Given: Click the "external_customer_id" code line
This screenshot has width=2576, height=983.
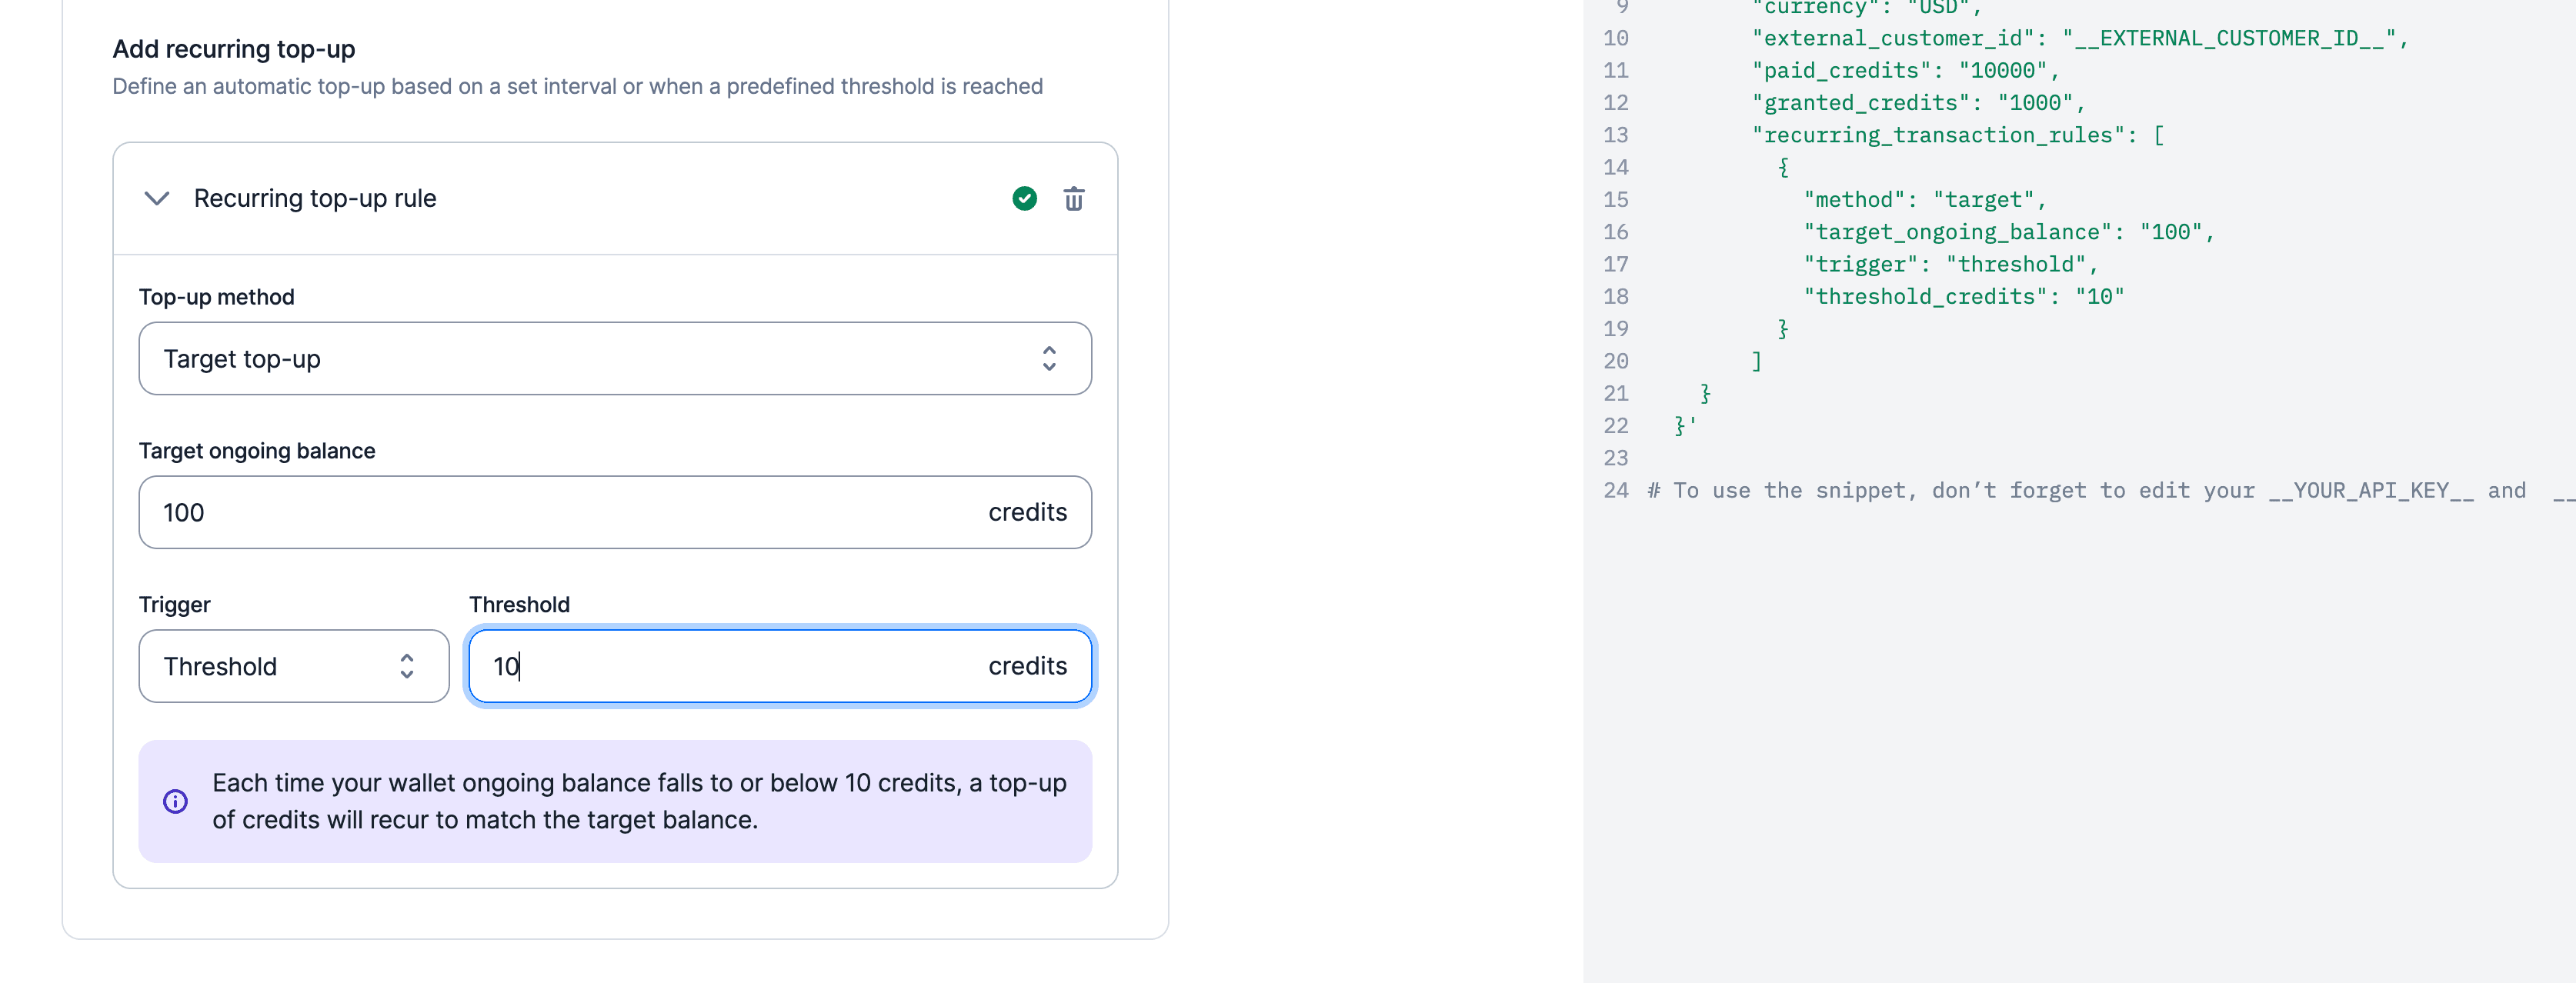Looking at the screenshot, I should point(2079,39).
